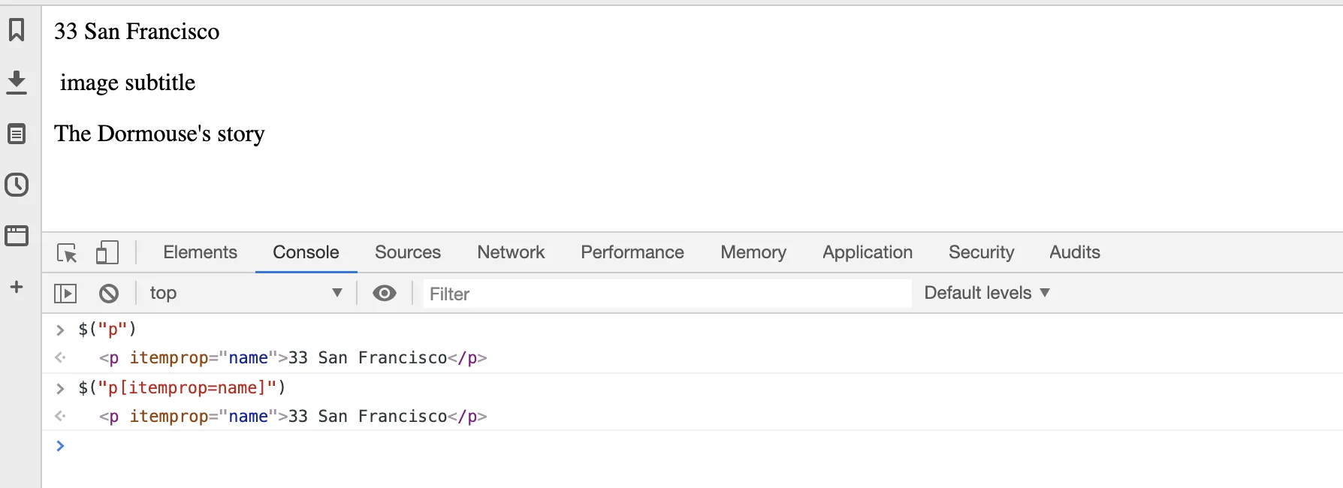Image resolution: width=1343 pixels, height=488 pixels.
Task: Toggle the device toolbar icon
Action: pos(107,252)
